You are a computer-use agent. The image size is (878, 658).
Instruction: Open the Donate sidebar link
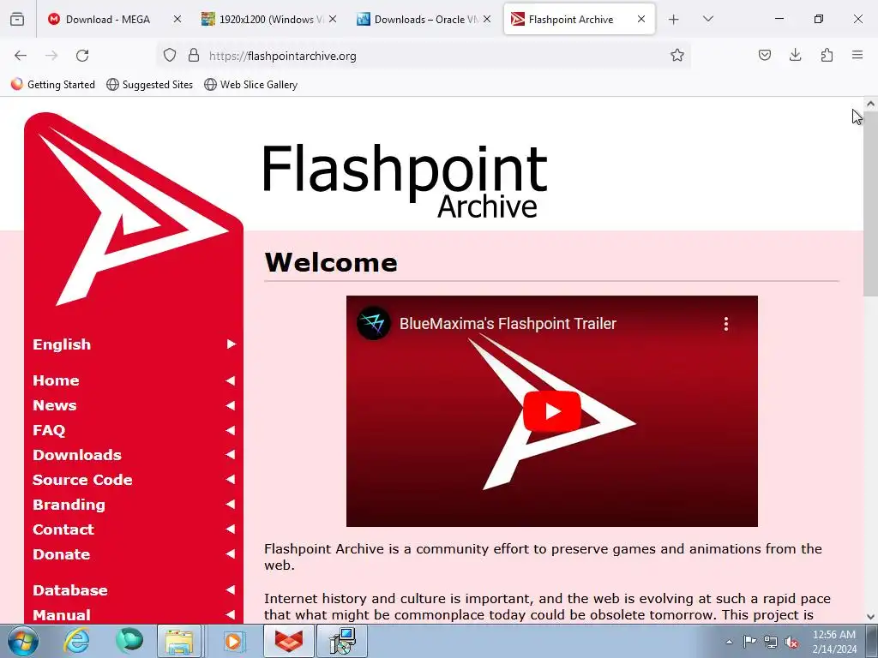(134, 554)
